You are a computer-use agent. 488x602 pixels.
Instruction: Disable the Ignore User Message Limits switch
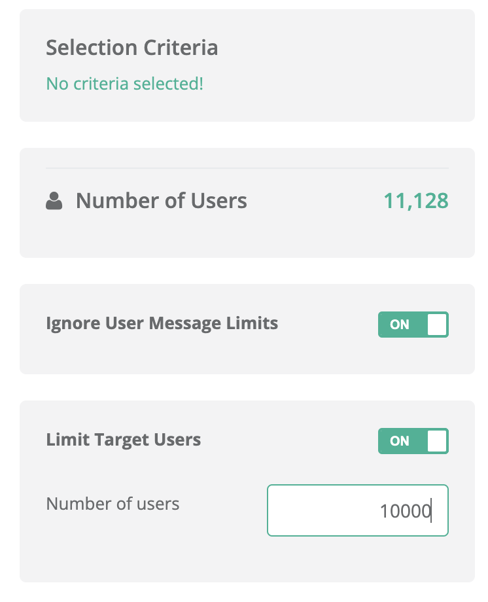click(x=413, y=325)
